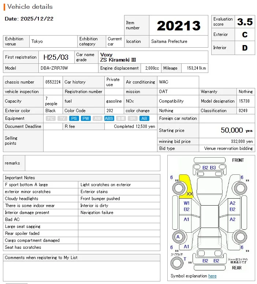Click note 'Light scratches on exterior'
This screenshot has width=257, height=284.
pos(105,185)
